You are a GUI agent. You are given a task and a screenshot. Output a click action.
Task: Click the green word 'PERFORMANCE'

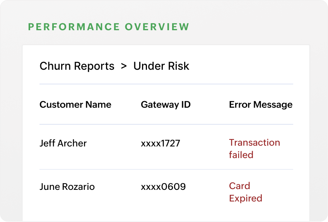point(74,27)
